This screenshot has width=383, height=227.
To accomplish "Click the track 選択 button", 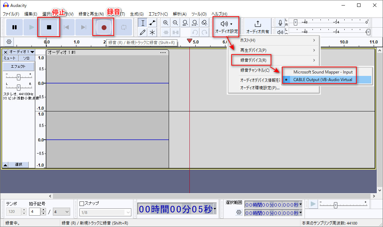I will click(x=19, y=165).
